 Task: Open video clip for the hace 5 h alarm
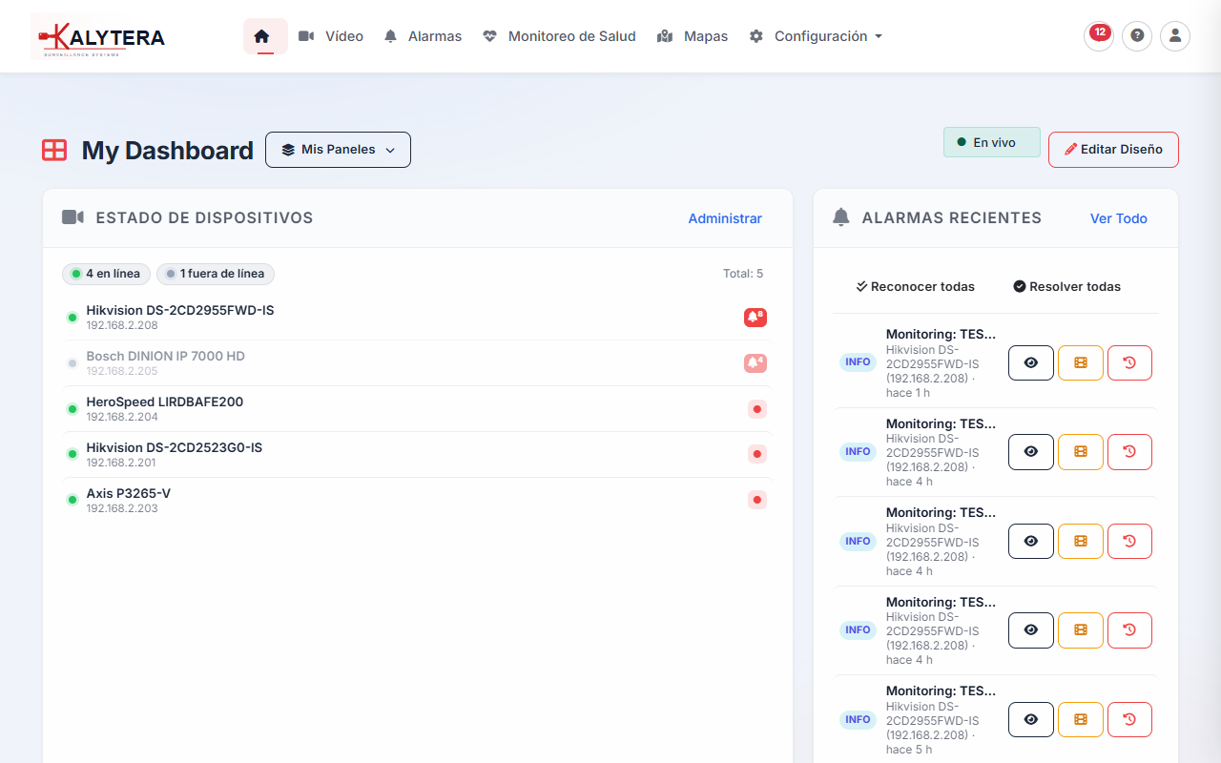pos(1081,719)
